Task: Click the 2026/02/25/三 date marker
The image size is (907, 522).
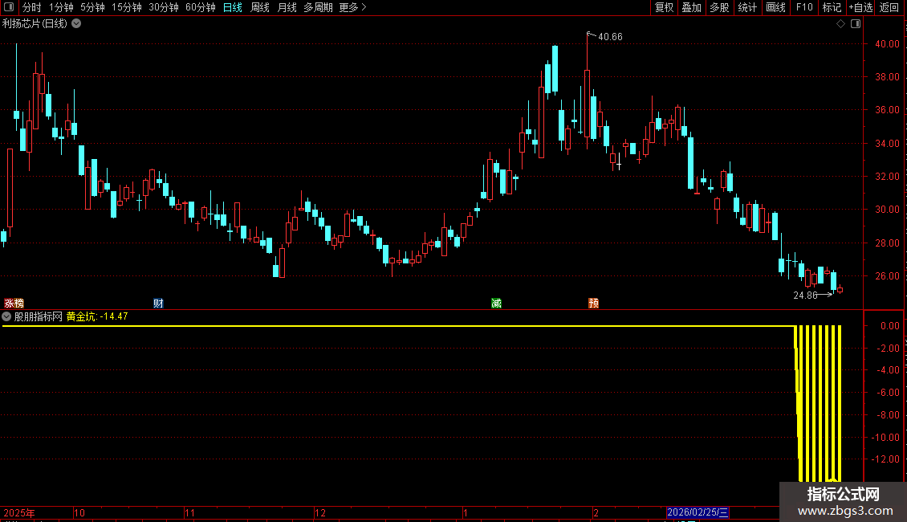Action: pyautogui.click(x=698, y=512)
